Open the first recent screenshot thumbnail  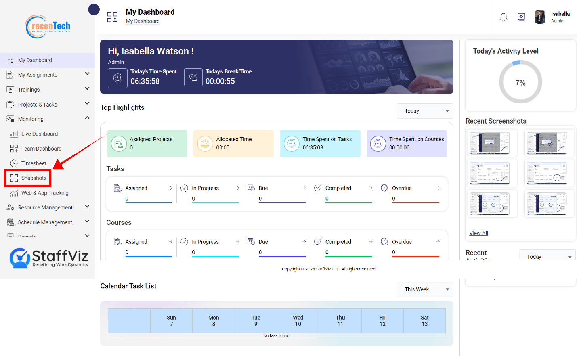(x=492, y=142)
